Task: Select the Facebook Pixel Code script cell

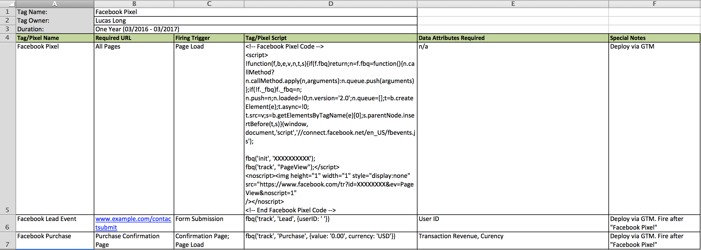Action: [331, 128]
